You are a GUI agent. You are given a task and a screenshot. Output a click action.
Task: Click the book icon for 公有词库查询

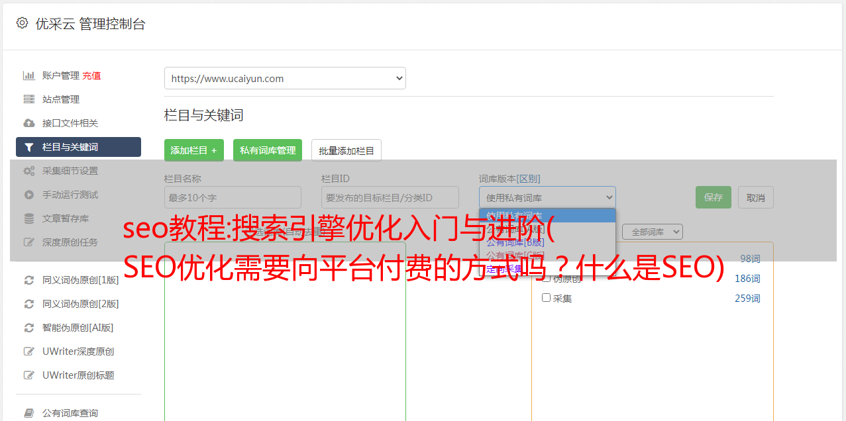point(28,413)
